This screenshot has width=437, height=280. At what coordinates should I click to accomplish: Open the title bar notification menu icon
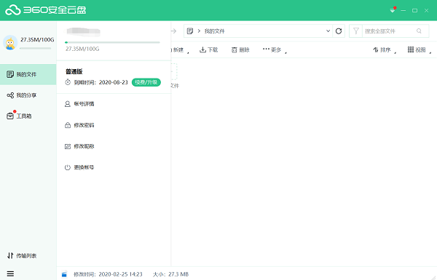click(x=393, y=10)
